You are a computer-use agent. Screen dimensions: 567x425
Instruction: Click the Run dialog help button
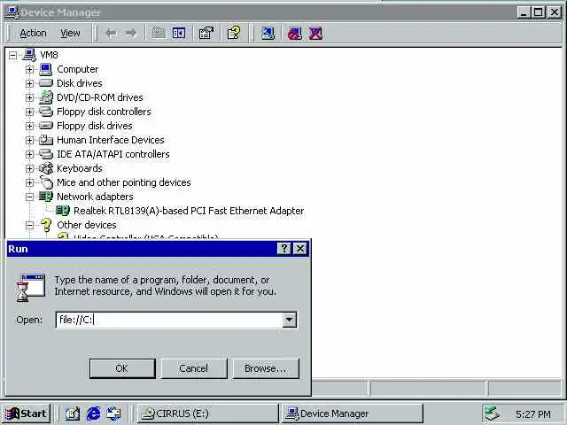pyautogui.click(x=283, y=248)
